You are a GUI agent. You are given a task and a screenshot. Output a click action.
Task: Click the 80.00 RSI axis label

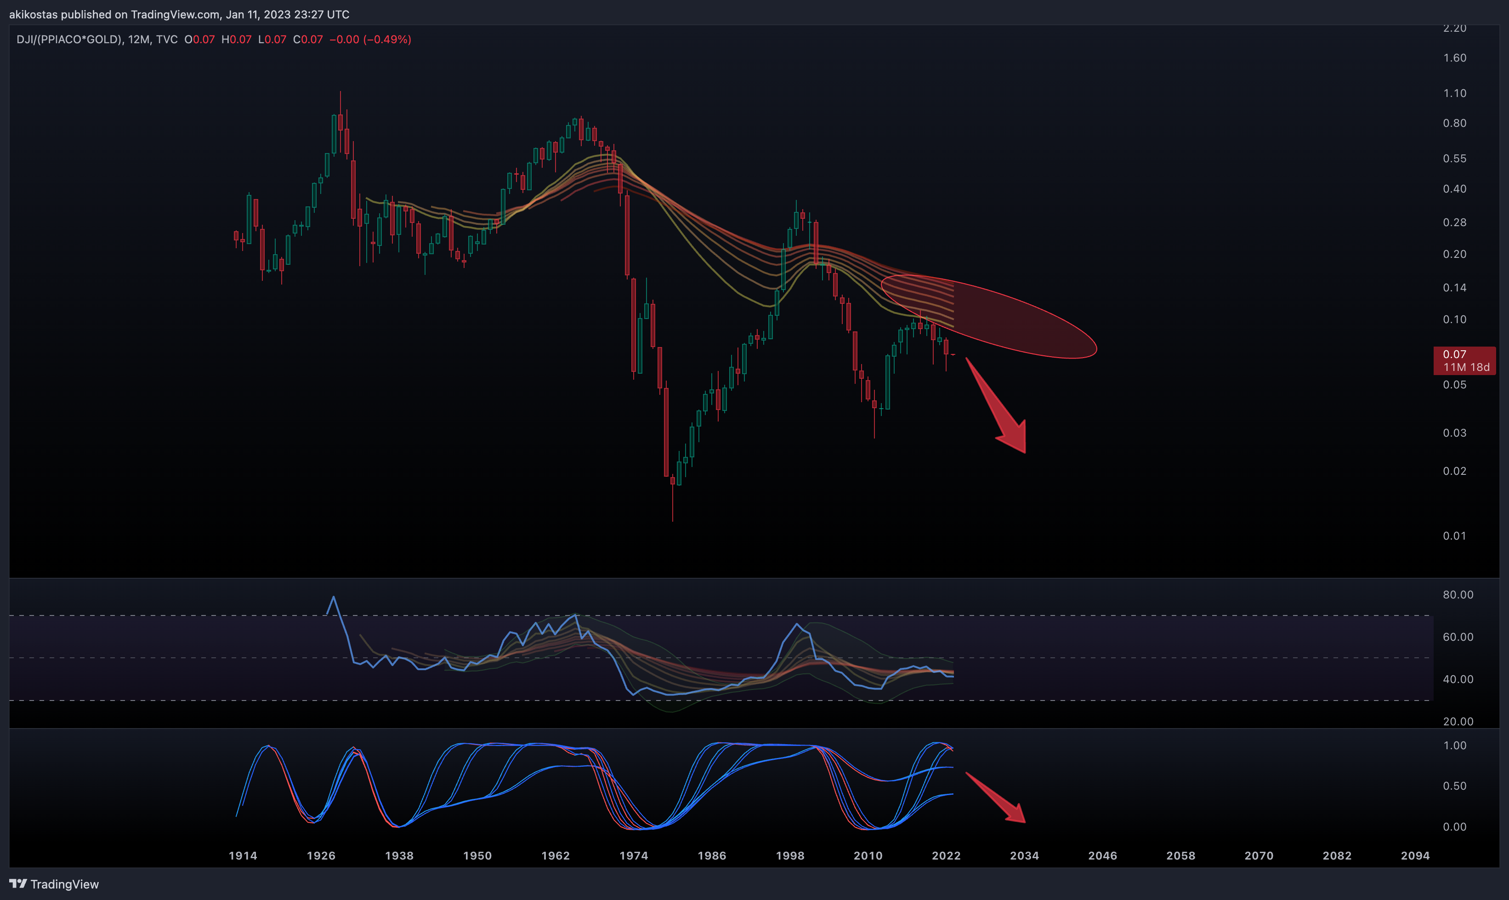tap(1458, 595)
